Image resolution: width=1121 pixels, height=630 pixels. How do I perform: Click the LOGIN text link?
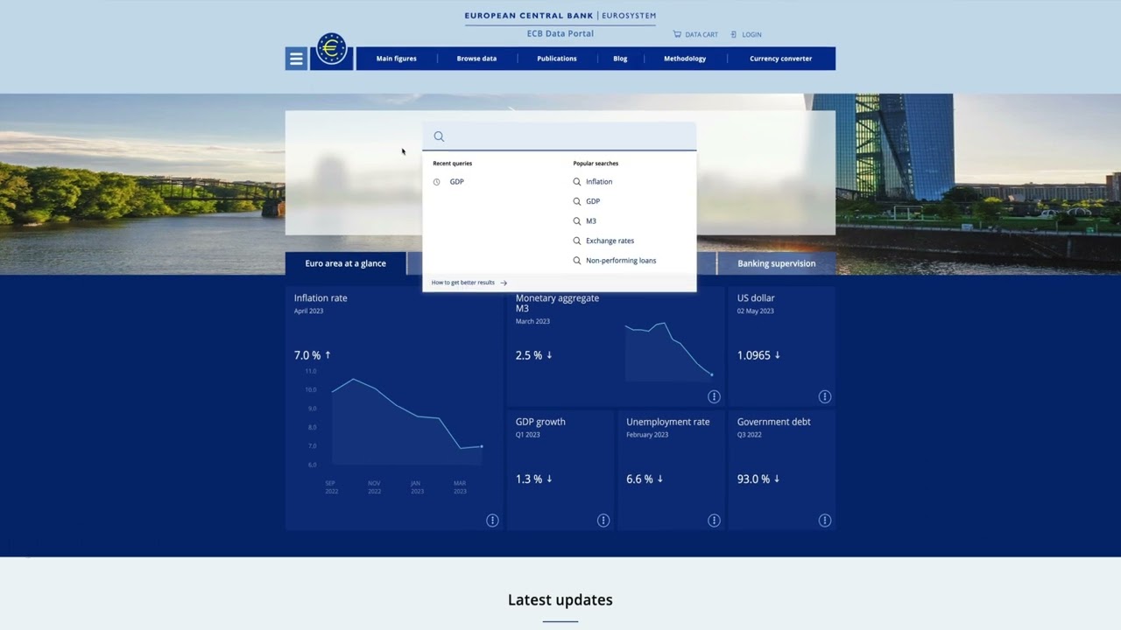pos(751,35)
